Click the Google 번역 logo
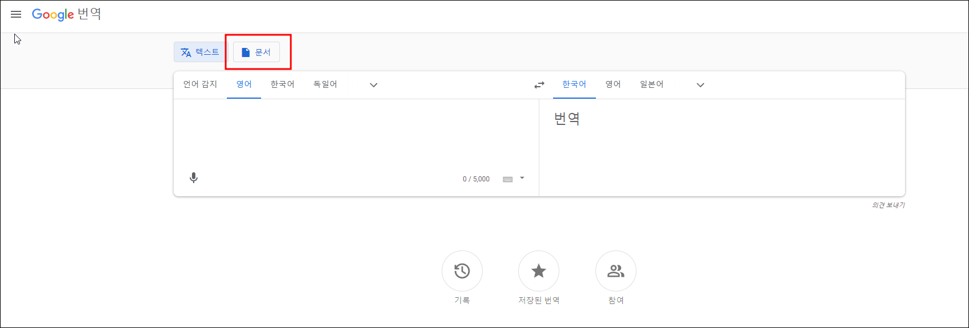The height and width of the screenshot is (328, 969). click(x=66, y=14)
